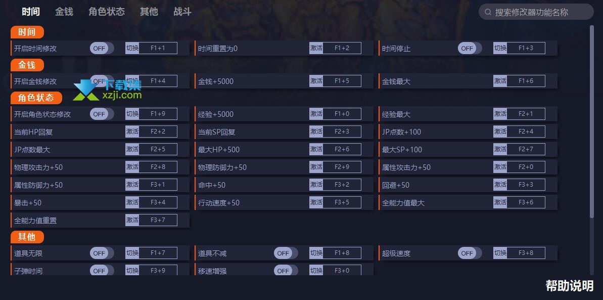Image resolution: width=603 pixels, height=300 pixels.
Task: Toggle the 开启时间修改 switch
Action: (x=102, y=49)
